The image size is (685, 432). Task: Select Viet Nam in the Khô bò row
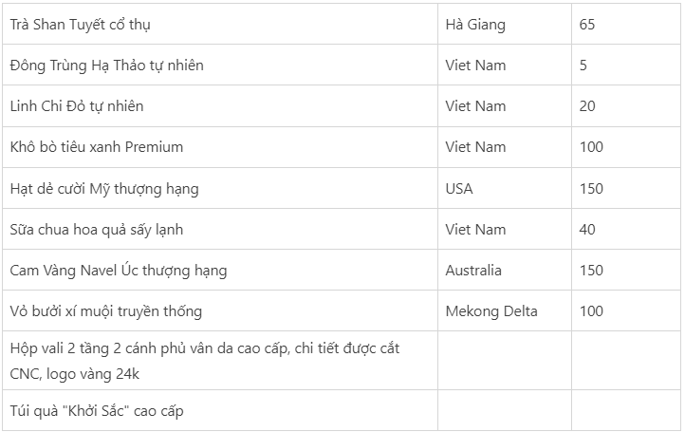click(505, 147)
